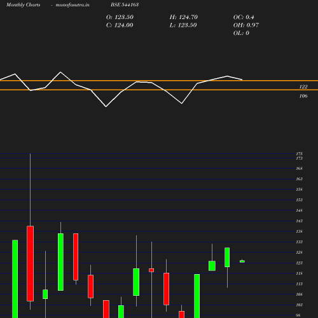Click the 133 price axis label
This screenshot has width=318, height=318.
pos(300,242)
